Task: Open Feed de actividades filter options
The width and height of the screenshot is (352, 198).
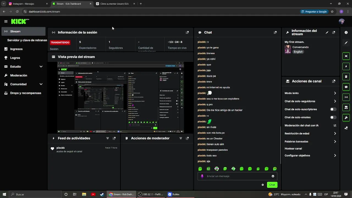Action: click(108, 138)
